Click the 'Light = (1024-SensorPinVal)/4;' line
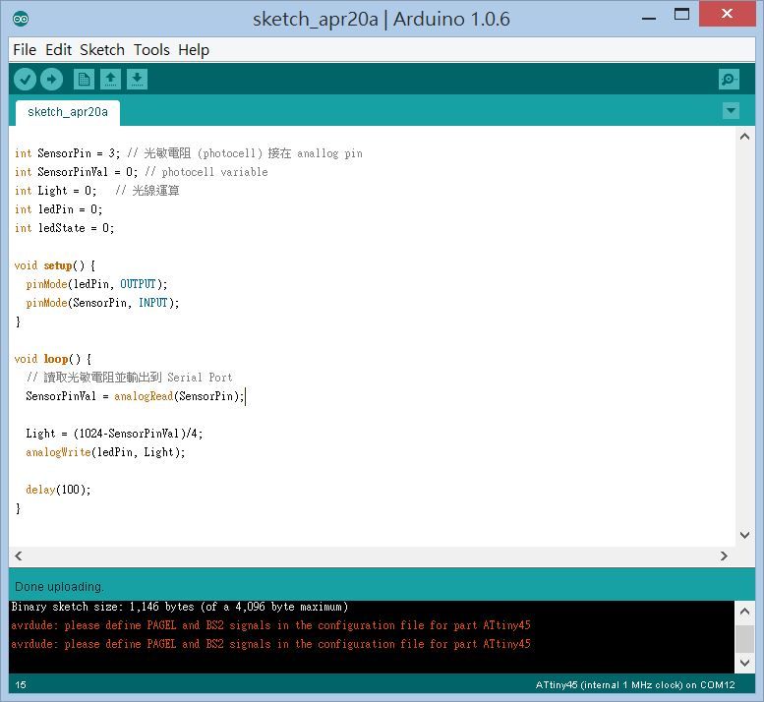 pos(114,434)
